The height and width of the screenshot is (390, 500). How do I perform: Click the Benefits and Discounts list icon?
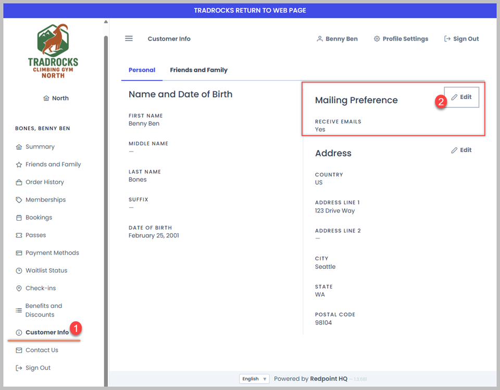coord(19,310)
